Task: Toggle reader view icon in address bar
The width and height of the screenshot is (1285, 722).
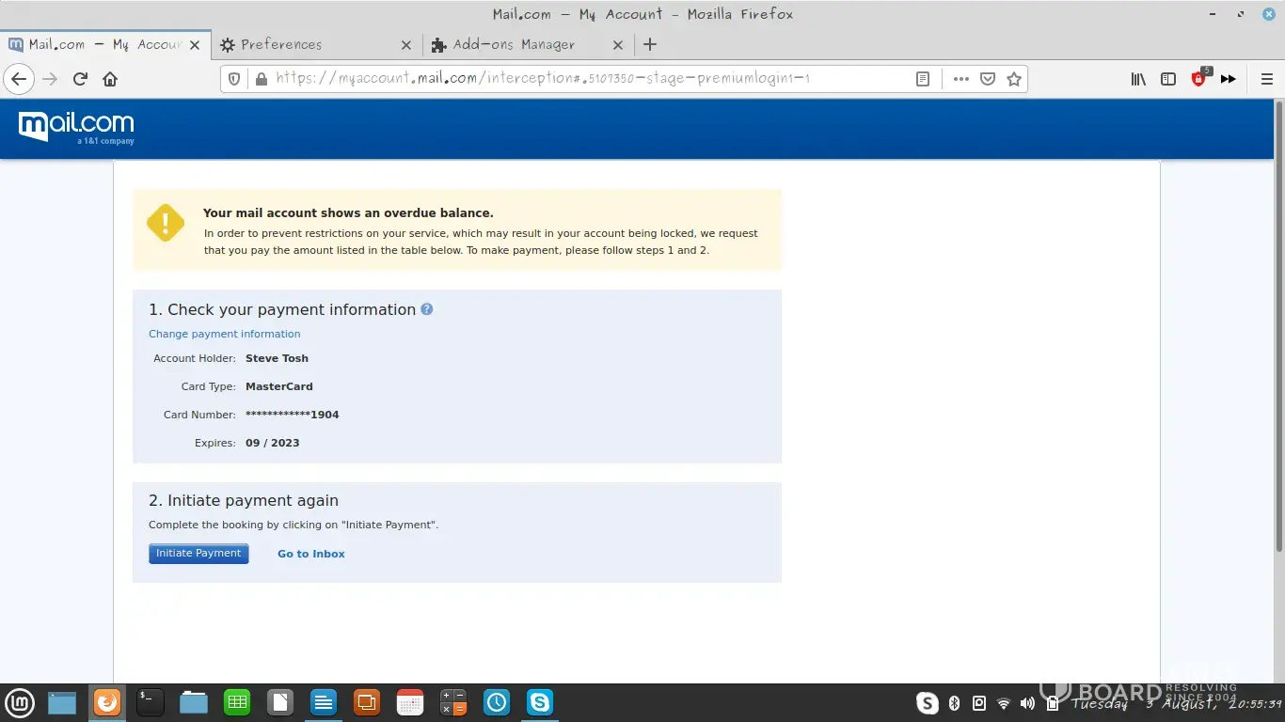Action: tap(923, 79)
